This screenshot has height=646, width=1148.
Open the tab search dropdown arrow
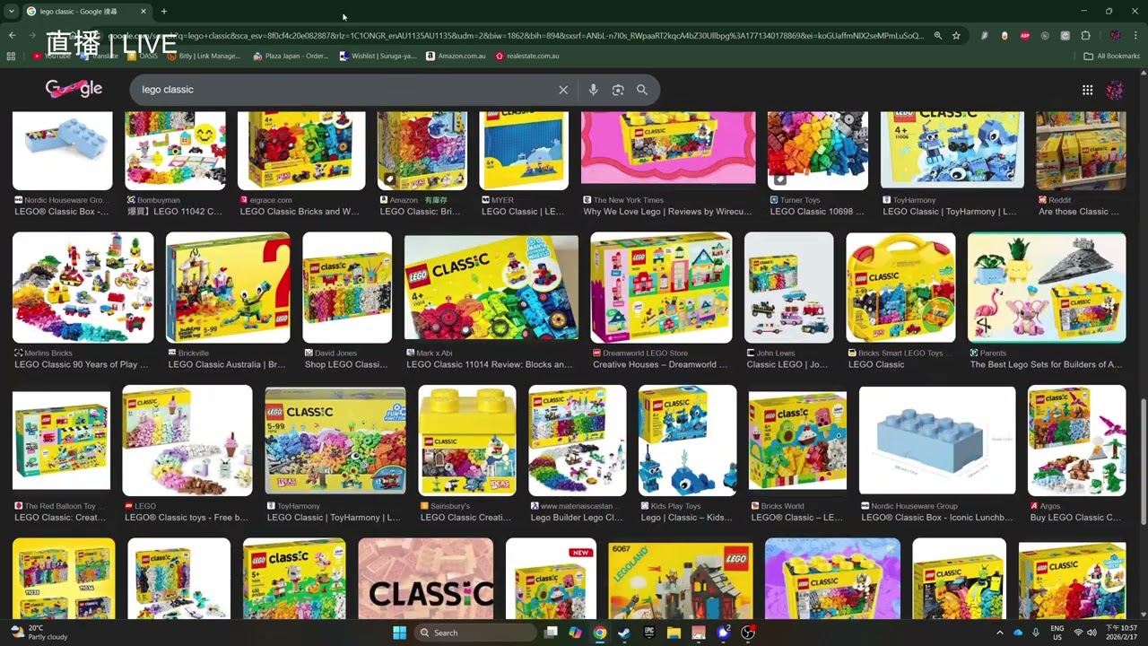(11, 12)
